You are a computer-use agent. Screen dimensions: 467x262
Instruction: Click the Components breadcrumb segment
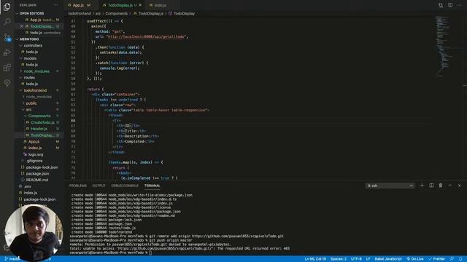pos(116,13)
